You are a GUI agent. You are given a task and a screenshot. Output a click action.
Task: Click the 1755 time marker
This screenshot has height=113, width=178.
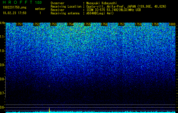[x=87, y=24]
